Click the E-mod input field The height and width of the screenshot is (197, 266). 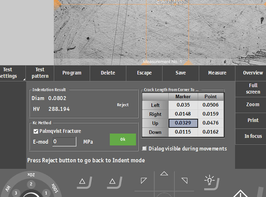pyautogui.click(x=64, y=142)
